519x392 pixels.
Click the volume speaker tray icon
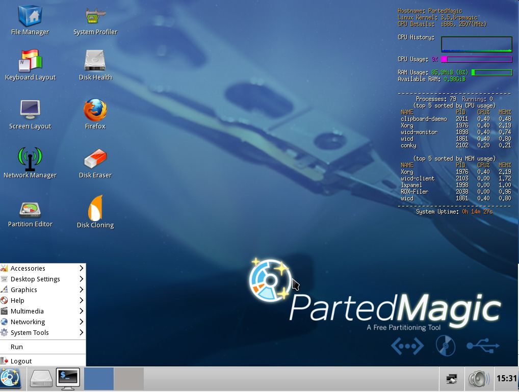479,378
